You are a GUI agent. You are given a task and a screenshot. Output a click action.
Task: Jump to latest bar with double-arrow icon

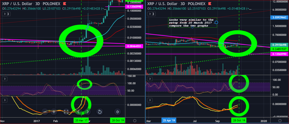pos(117,112)
